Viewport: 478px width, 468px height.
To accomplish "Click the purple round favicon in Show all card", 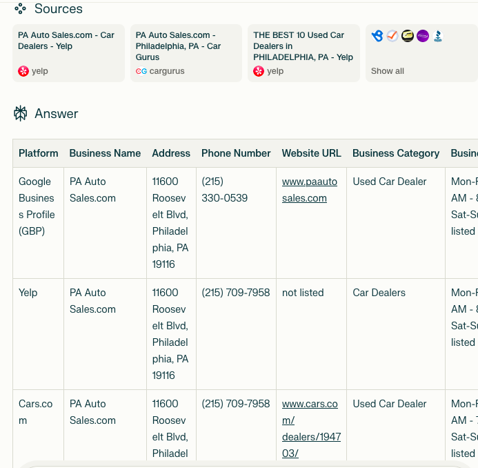I will [423, 36].
